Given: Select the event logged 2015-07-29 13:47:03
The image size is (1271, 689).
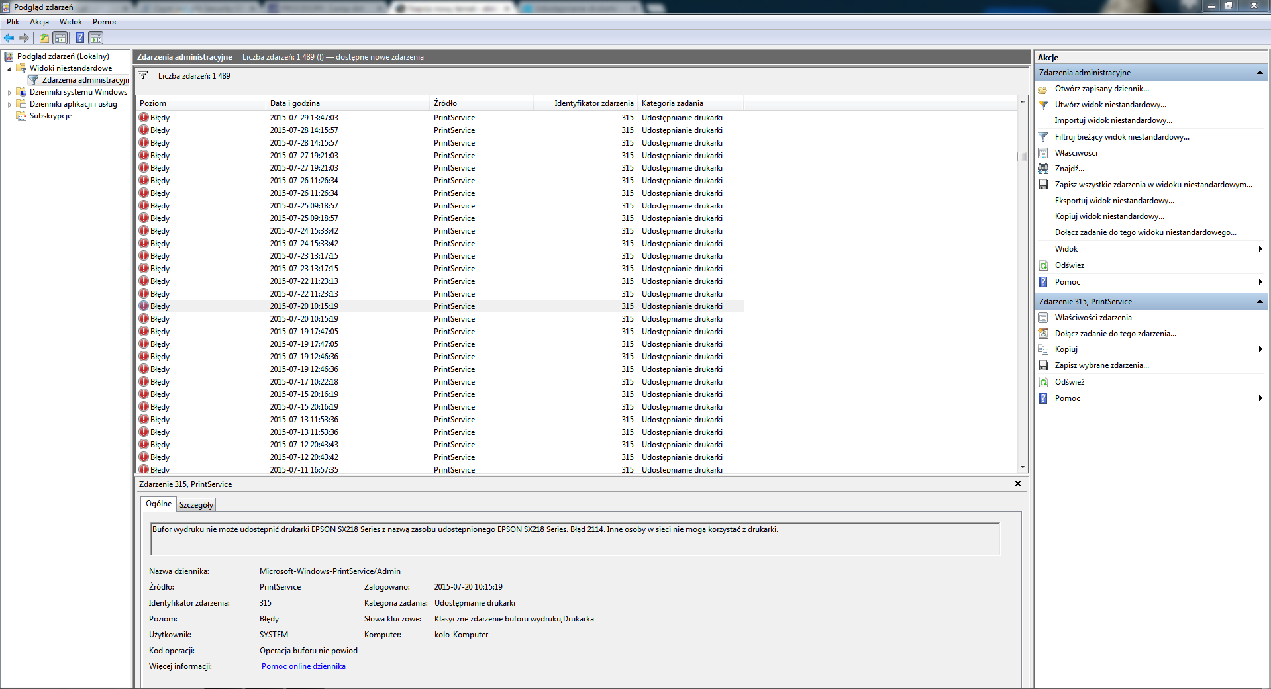Looking at the screenshot, I should 304,118.
